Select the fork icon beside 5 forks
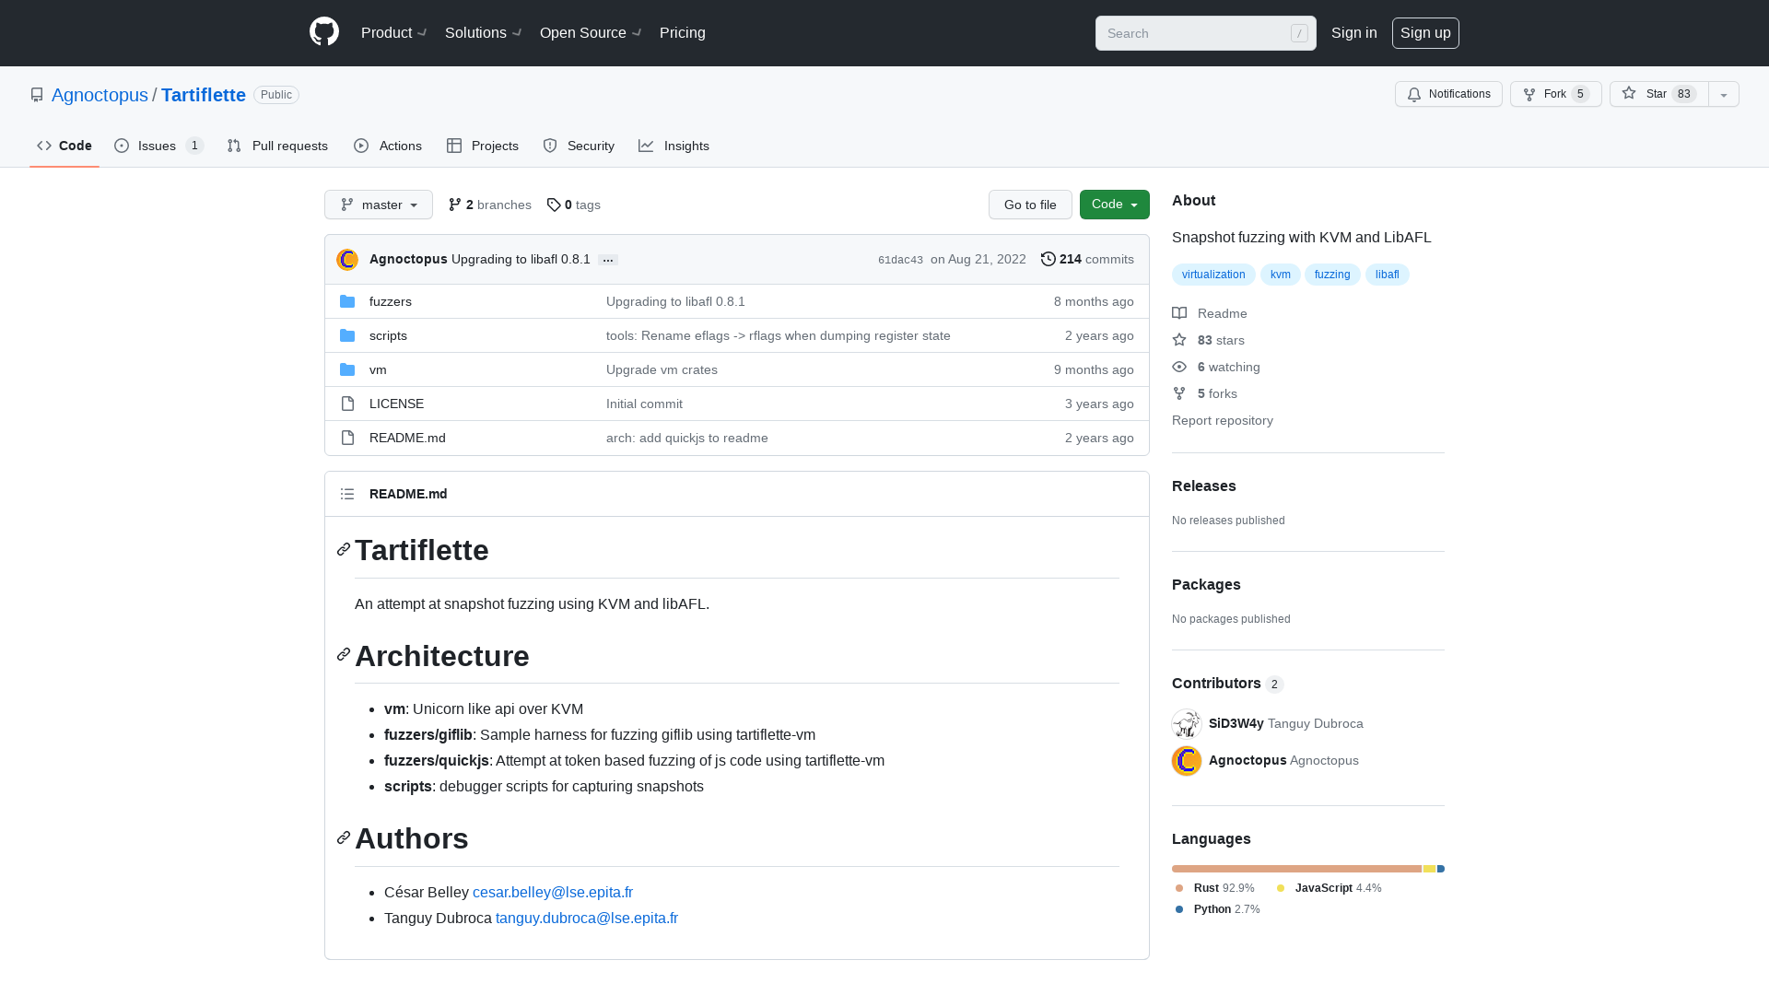Image resolution: width=1769 pixels, height=995 pixels. 1179,393
